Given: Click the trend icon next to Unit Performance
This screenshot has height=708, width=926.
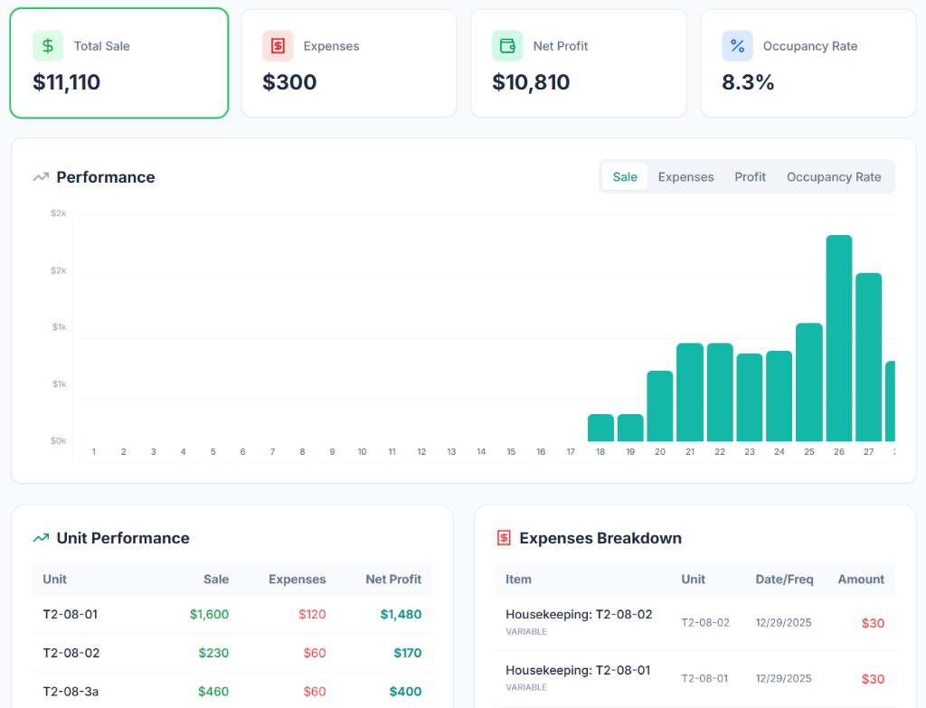Looking at the screenshot, I should [x=40, y=537].
